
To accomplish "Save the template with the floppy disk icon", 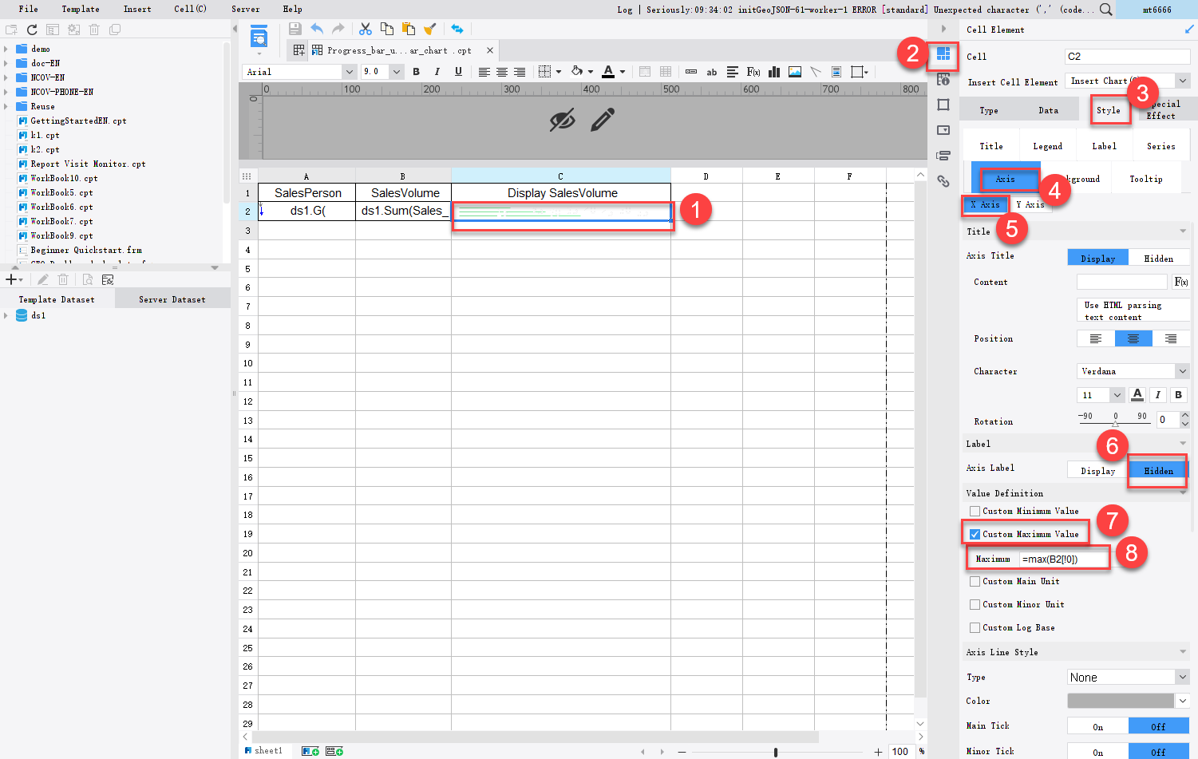I will [295, 29].
